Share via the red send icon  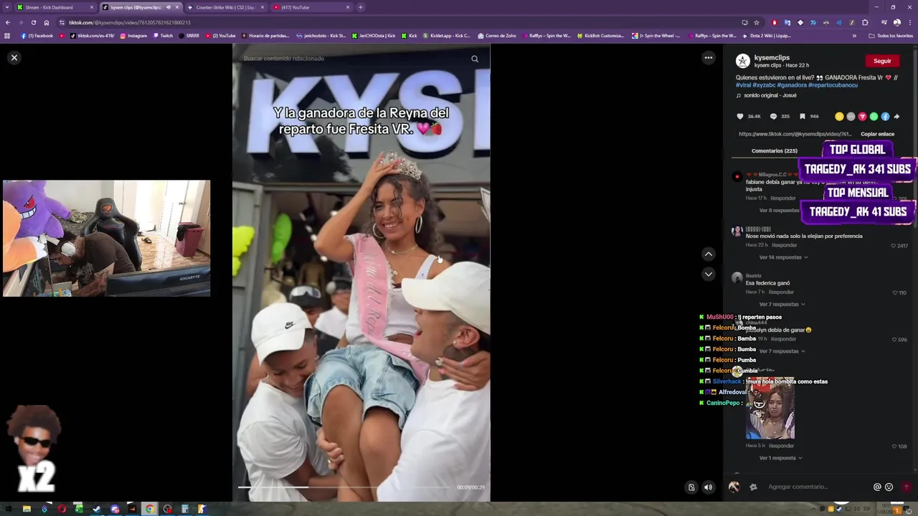pyautogui.click(x=862, y=116)
